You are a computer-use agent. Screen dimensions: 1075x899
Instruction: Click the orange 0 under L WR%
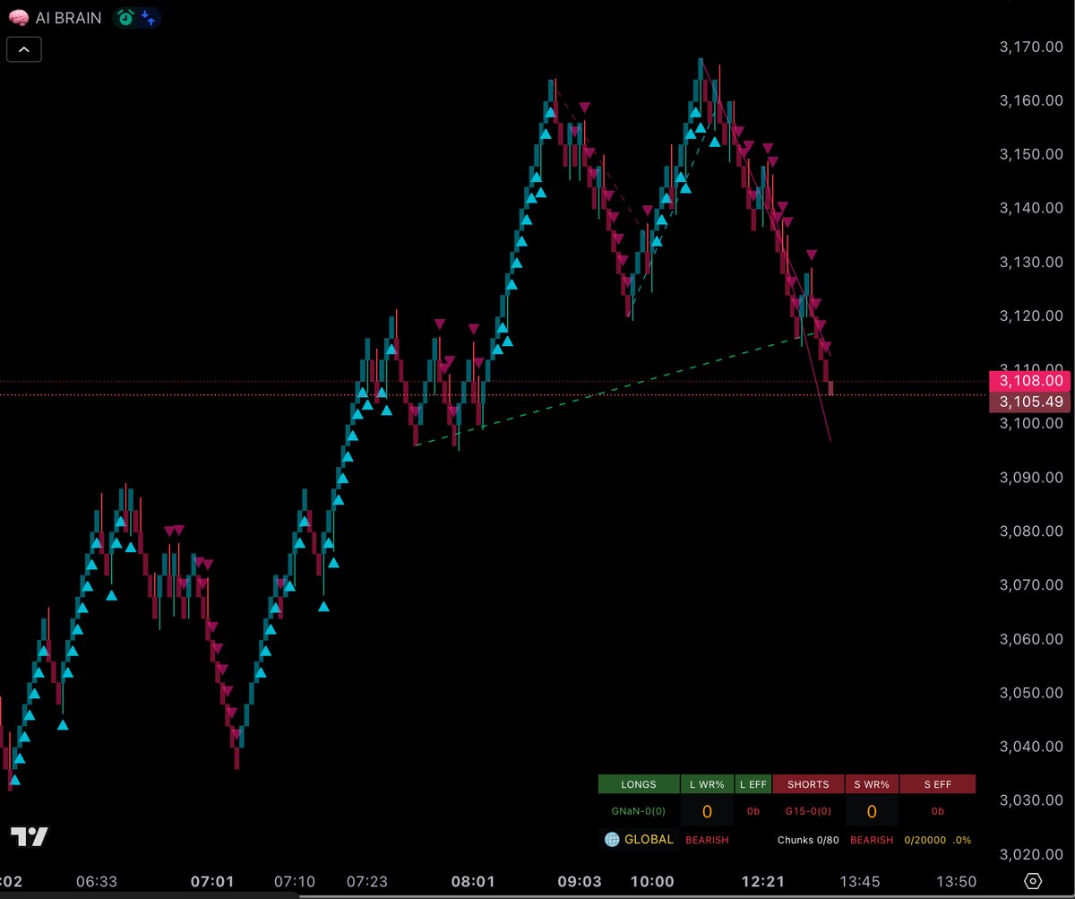tap(707, 812)
